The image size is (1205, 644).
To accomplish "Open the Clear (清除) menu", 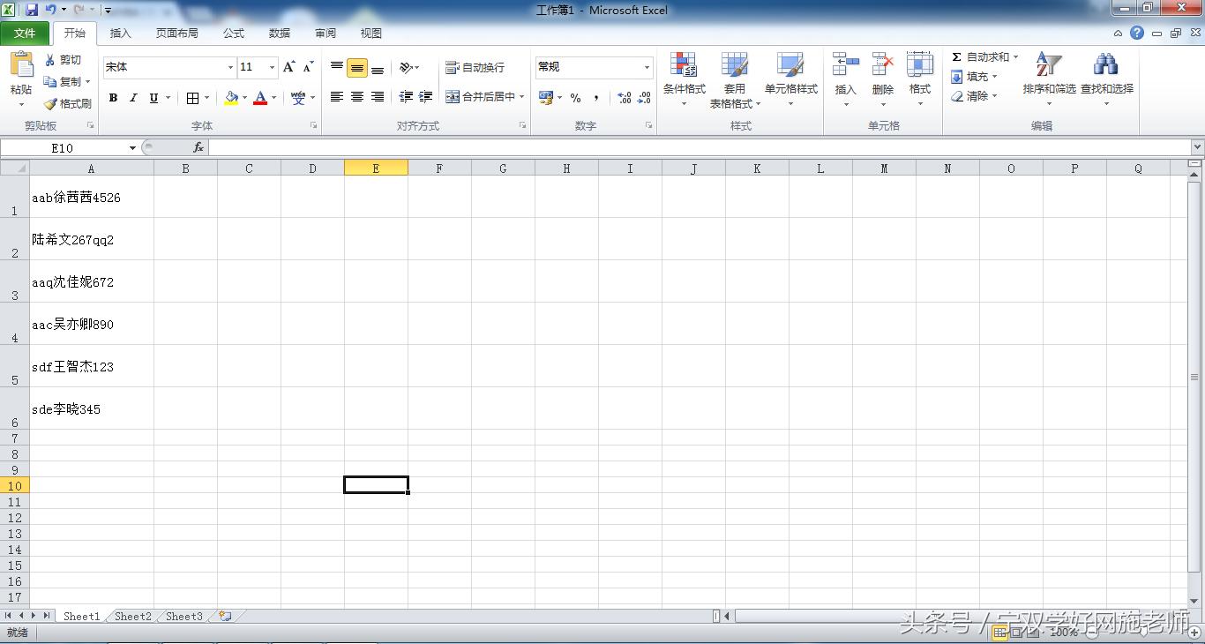I will click(x=974, y=96).
